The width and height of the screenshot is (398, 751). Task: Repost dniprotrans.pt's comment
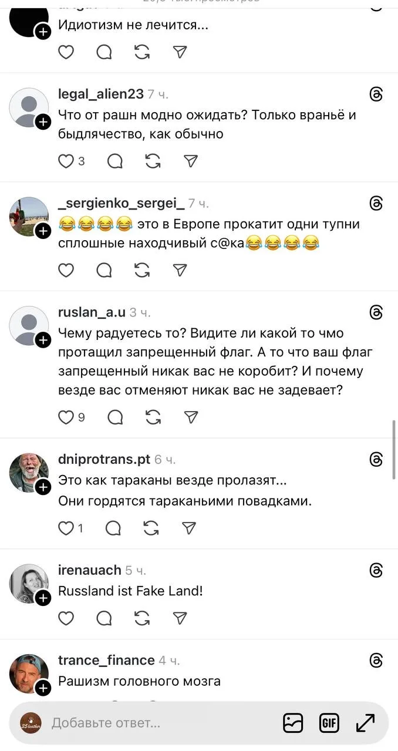(x=151, y=528)
